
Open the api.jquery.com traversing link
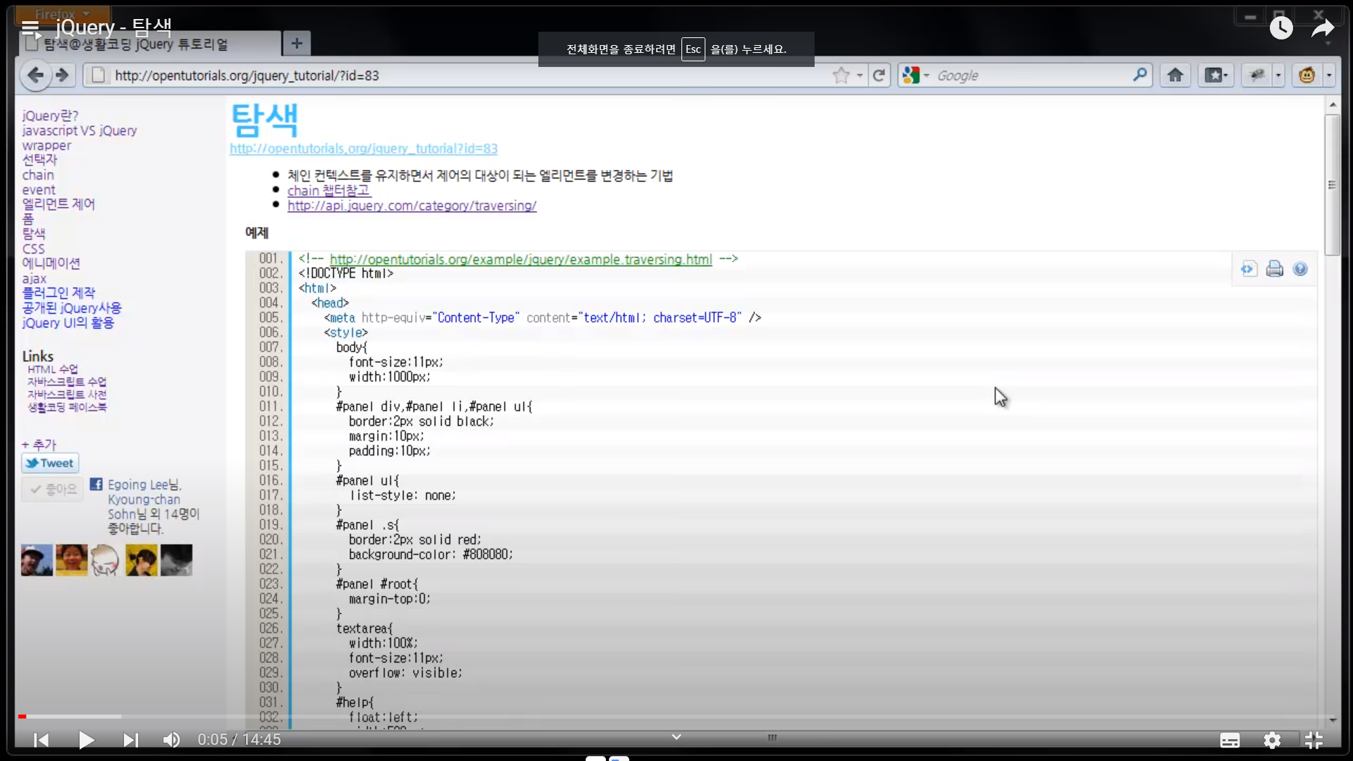pyautogui.click(x=412, y=206)
